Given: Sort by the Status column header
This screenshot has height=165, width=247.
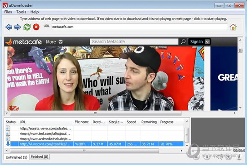Looking at the screenshot, I should tap(11, 122).
